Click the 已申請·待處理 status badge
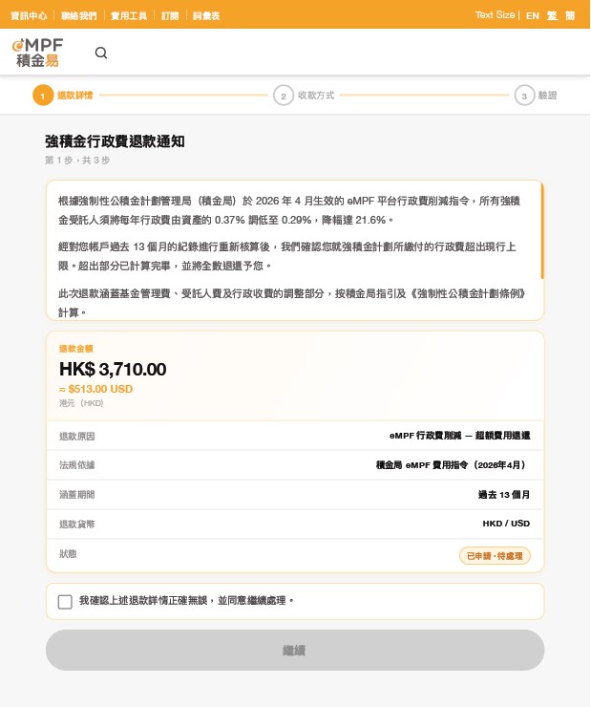This screenshot has width=591, height=707. (x=495, y=555)
